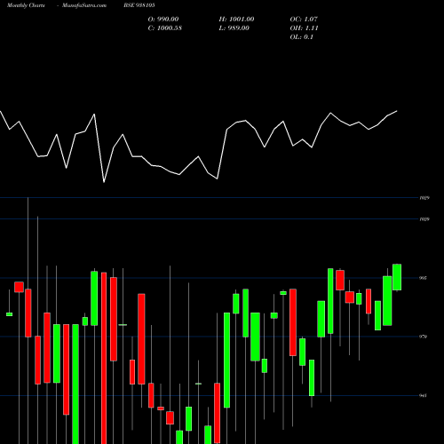Click the 'BSE 938105' symbol label
Screen dimensions: 444x444
pos(139,5)
